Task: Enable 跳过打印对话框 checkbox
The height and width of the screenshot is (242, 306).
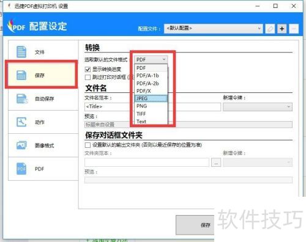Action: [x=88, y=77]
